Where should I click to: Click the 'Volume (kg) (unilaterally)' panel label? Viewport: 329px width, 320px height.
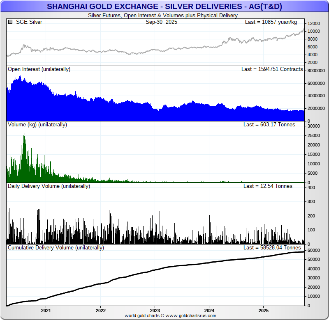[x=37, y=125]
